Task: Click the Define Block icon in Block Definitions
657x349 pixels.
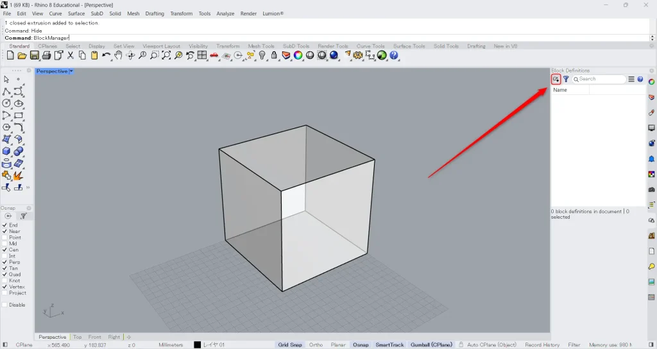Action: pyautogui.click(x=556, y=79)
